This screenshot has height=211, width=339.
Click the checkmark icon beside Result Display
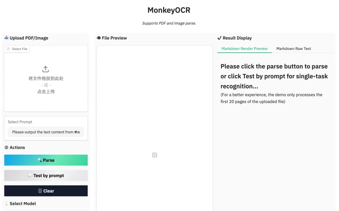pyautogui.click(x=219, y=38)
